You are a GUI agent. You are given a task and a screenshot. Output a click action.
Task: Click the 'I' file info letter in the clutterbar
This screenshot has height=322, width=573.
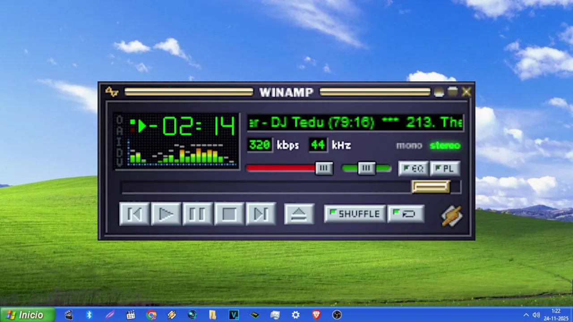120,141
